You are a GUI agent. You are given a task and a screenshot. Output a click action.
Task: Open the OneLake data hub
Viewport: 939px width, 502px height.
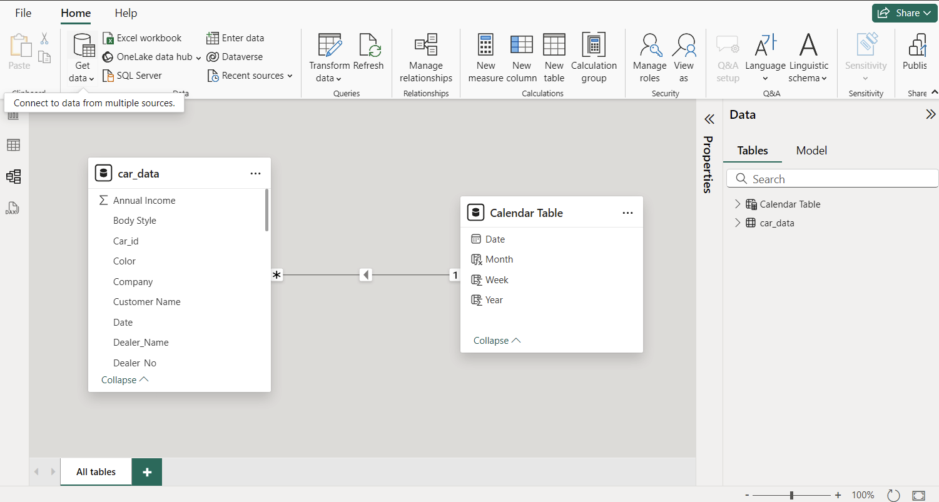[x=151, y=57]
